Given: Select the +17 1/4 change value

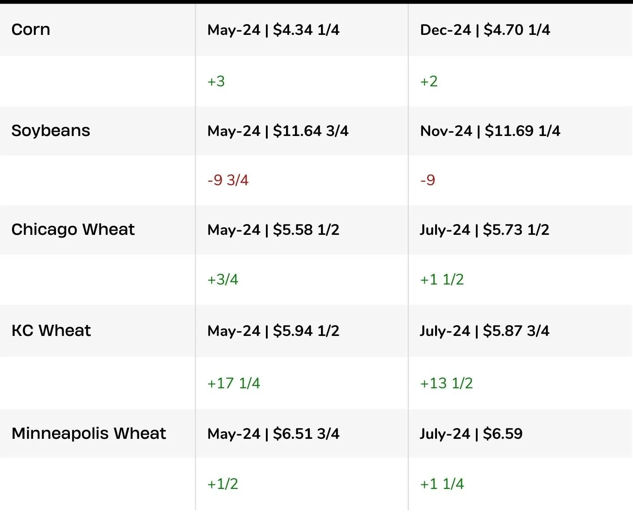Looking at the screenshot, I should pos(234,383).
